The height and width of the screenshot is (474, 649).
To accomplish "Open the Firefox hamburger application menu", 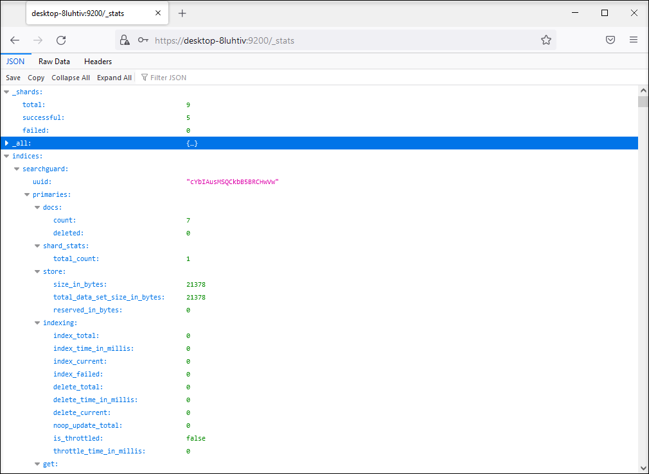I will (634, 40).
